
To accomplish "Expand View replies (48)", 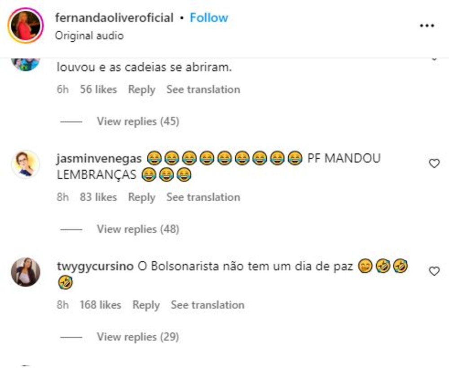I will click(x=138, y=229).
